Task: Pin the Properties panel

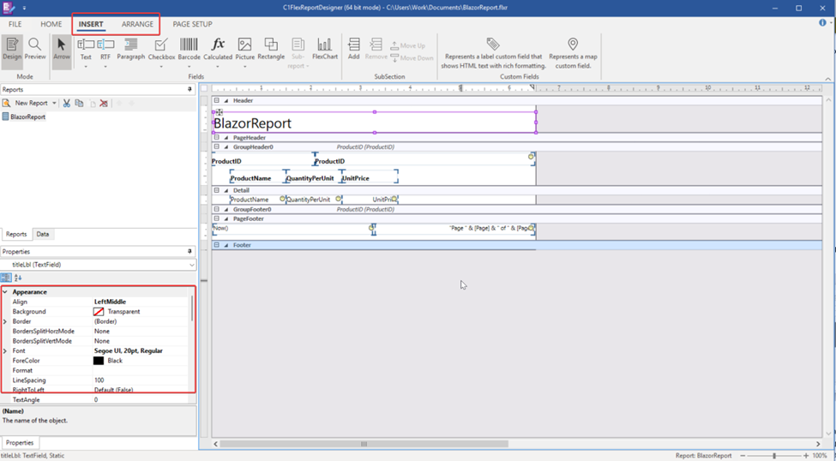Action: pos(189,252)
